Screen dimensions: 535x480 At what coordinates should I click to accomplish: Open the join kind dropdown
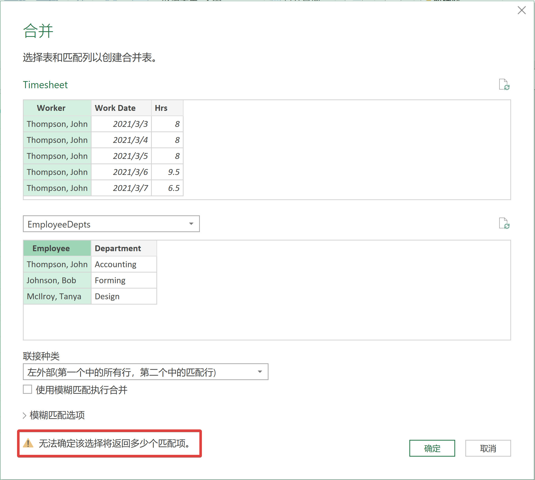pos(145,372)
